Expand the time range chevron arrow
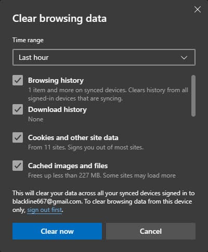Viewport: 208px width, 252px height. pyautogui.click(x=184, y=57)
